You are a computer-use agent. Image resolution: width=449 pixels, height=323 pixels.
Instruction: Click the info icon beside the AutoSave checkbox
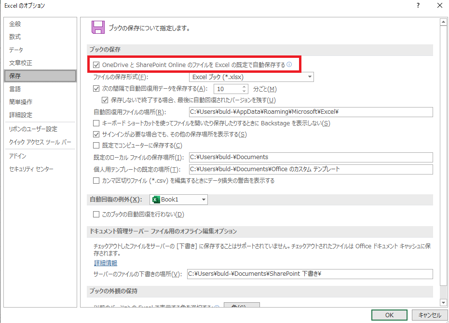click(289, 65)
